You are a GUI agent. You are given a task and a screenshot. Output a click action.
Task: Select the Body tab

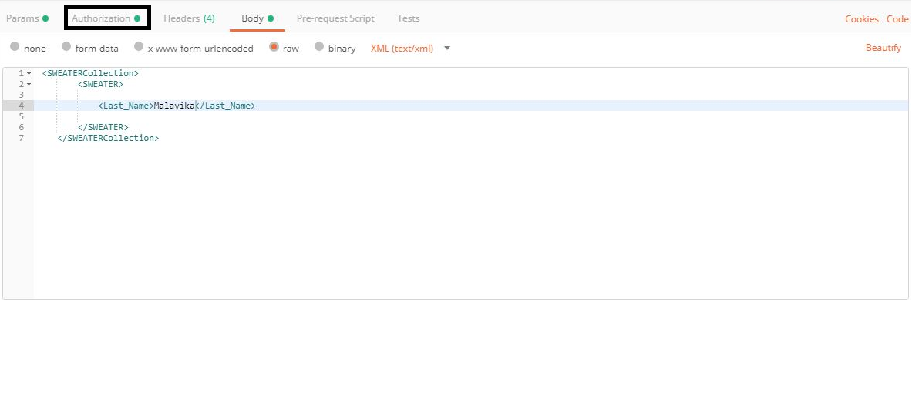point(252,18)
